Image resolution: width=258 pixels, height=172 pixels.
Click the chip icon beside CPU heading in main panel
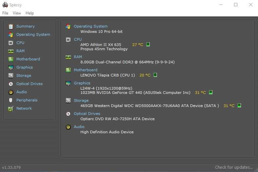click(x=68, y=39)
